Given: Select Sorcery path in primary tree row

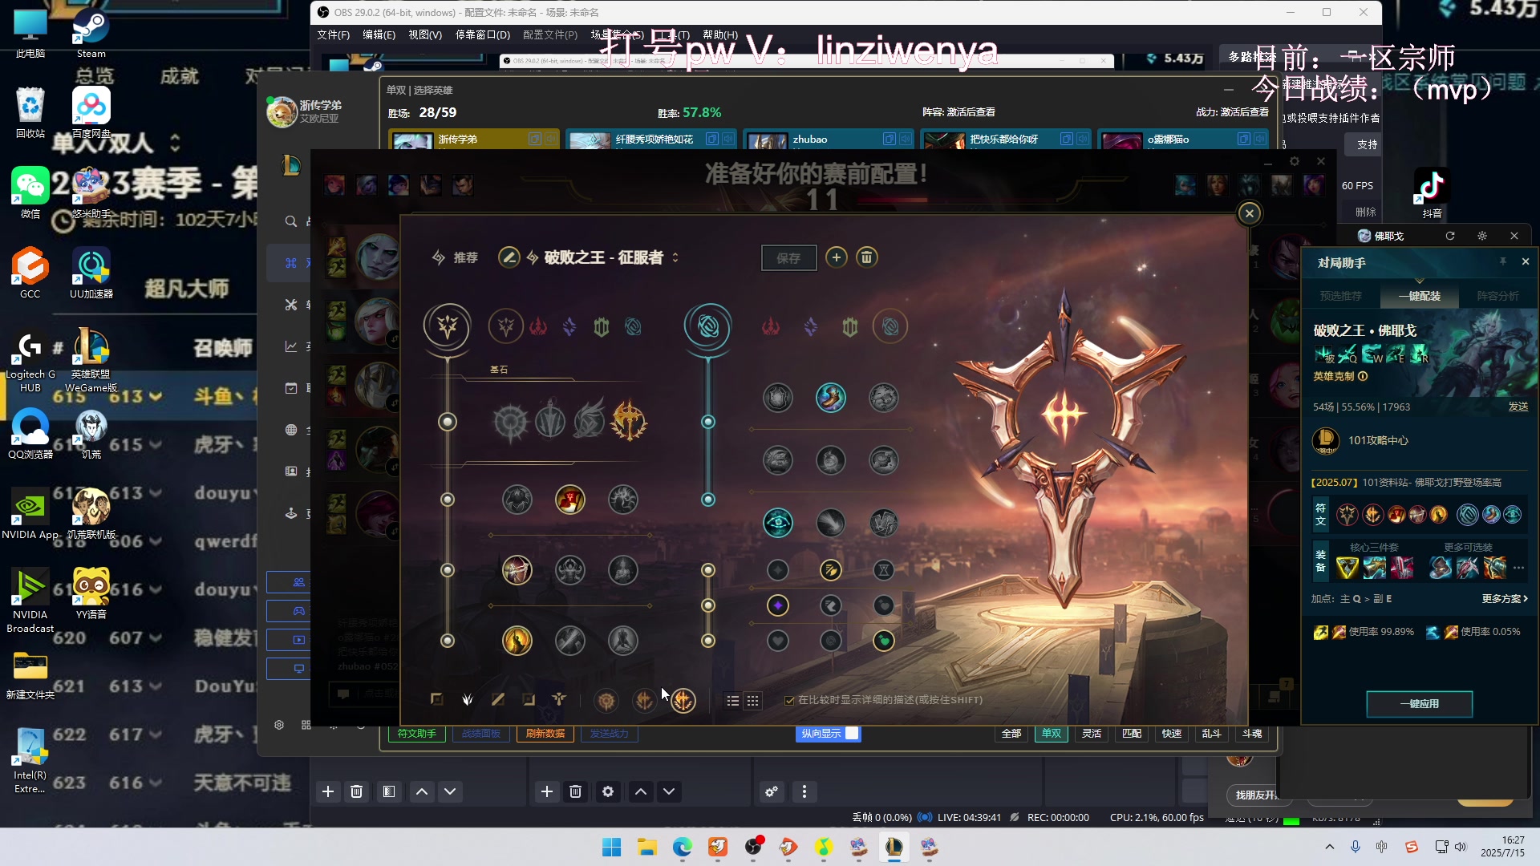Looking at the screenshot, I should tap(569, 327).
